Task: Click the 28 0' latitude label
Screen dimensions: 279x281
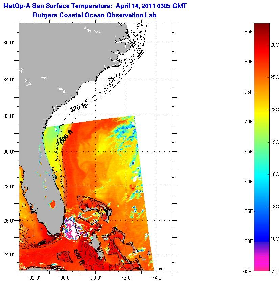Action: tap(8, 187)
